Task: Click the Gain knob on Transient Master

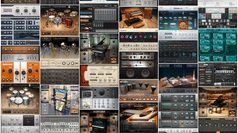Action: pyautogui.click(x=34, y=10)
